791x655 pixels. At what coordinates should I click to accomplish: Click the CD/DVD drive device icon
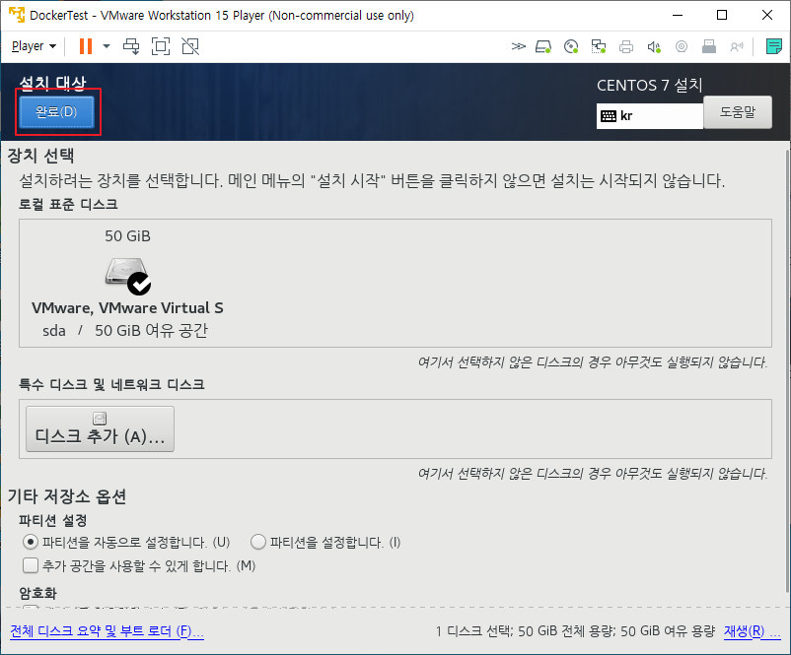pos(571,47)
